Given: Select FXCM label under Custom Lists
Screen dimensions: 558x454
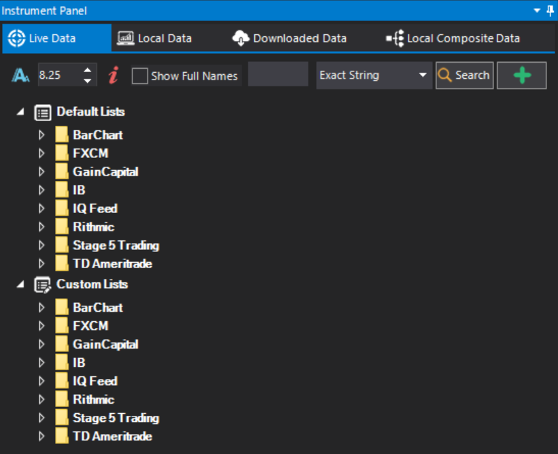Looking at the screenshot, I should pos(90,326).
